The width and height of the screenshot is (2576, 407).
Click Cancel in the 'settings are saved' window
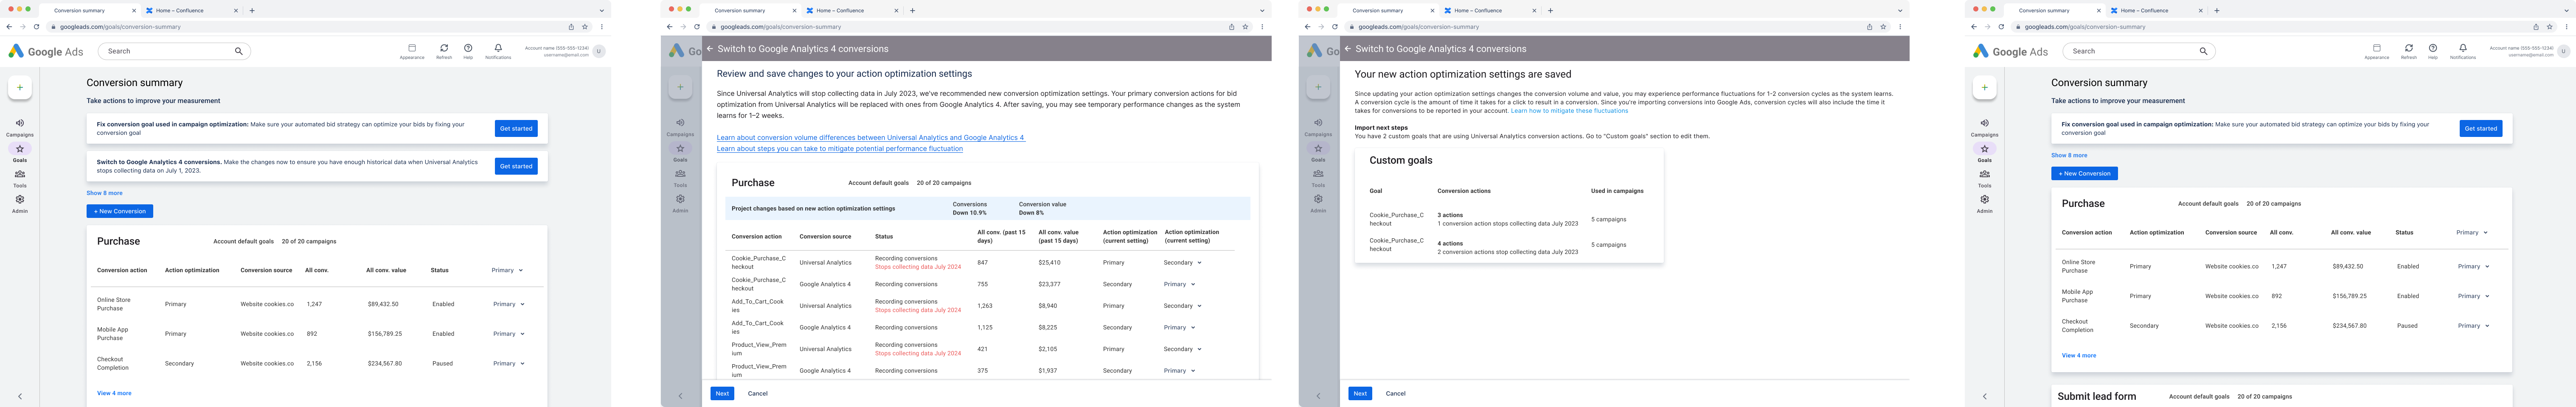[1396, 393]
